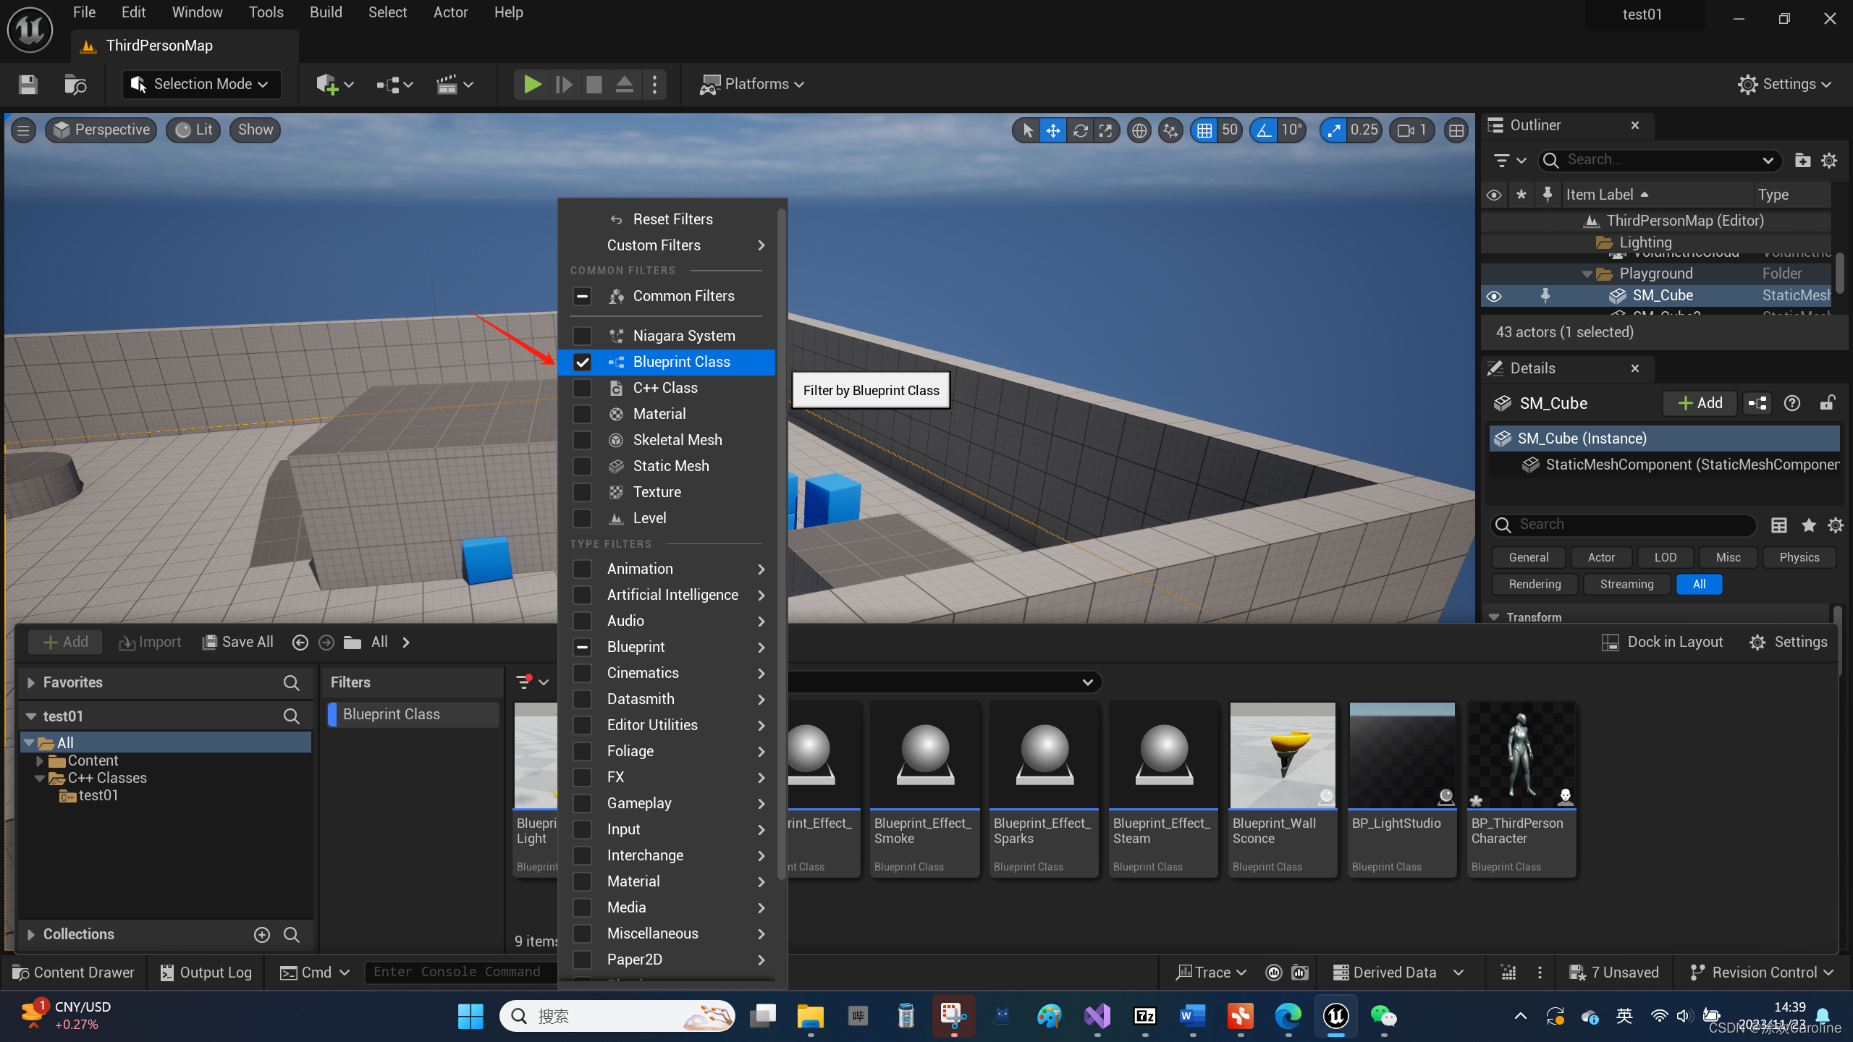Toggle the grid snapping icon

tap(1204, 130)
